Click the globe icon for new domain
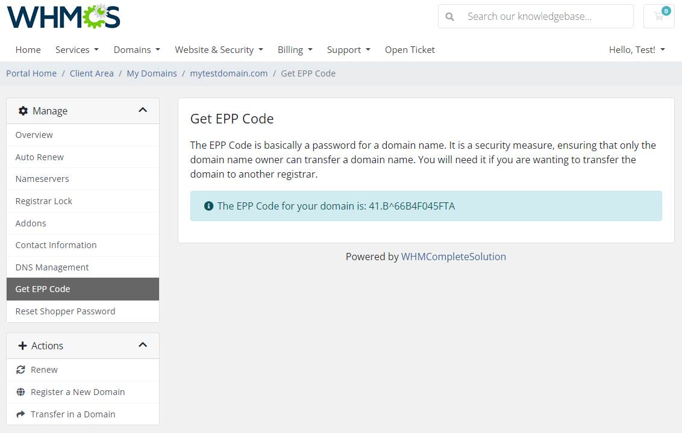The height and width of the screenshot is (433, 682). [21, 392]
